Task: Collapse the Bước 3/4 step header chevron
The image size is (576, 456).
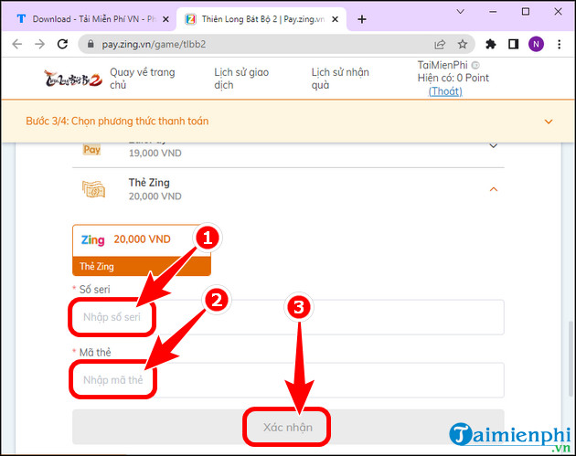Action: point(549,122)
